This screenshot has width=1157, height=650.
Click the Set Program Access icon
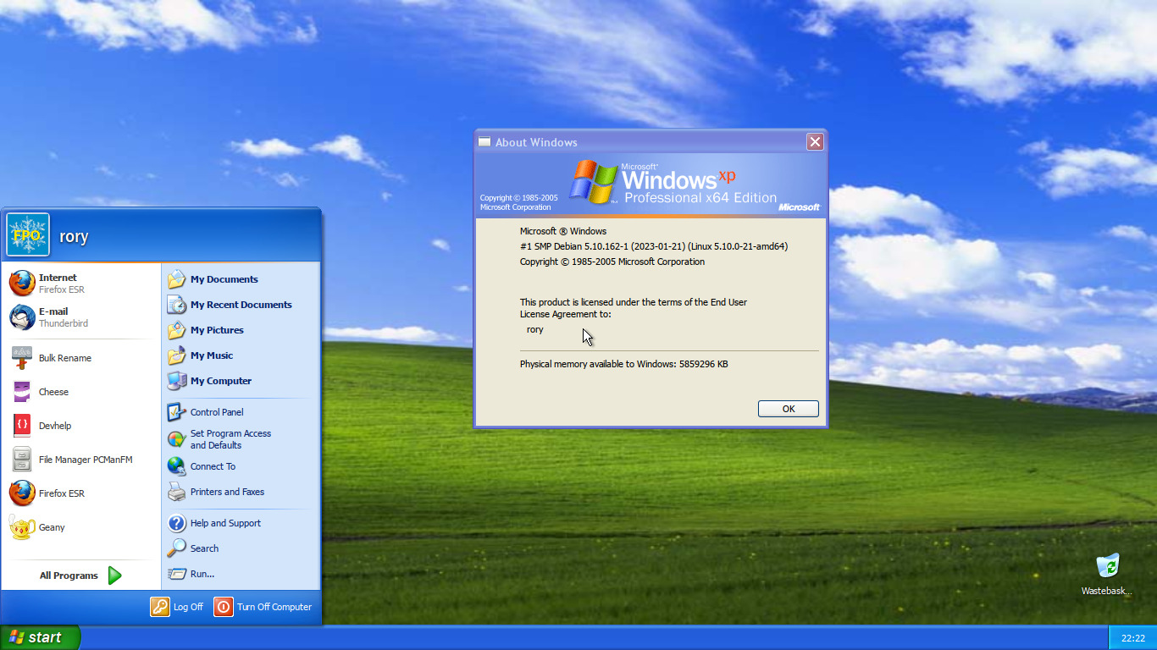pyautogui.click(x=176, y=439)
